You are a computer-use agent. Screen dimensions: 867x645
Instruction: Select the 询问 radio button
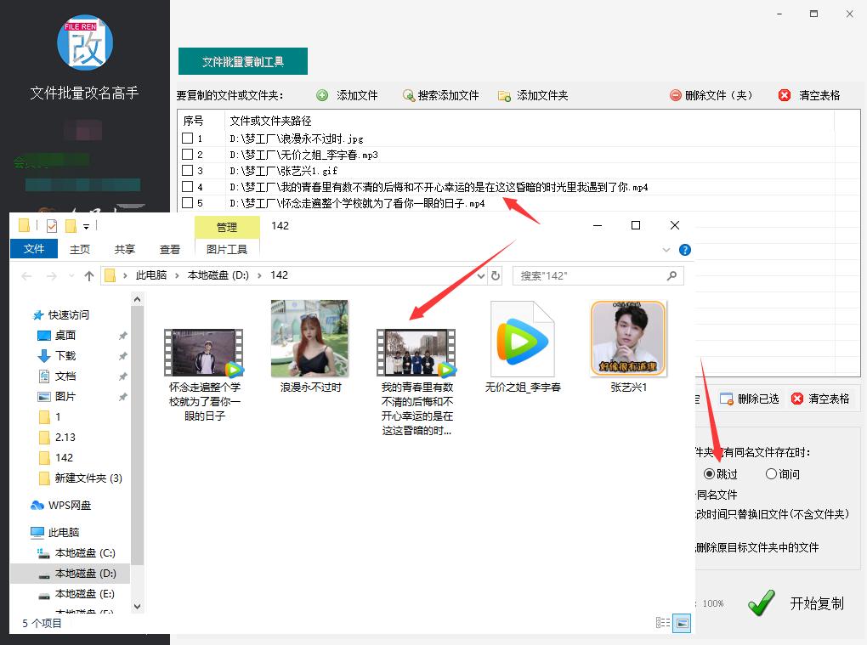(770, 473)
